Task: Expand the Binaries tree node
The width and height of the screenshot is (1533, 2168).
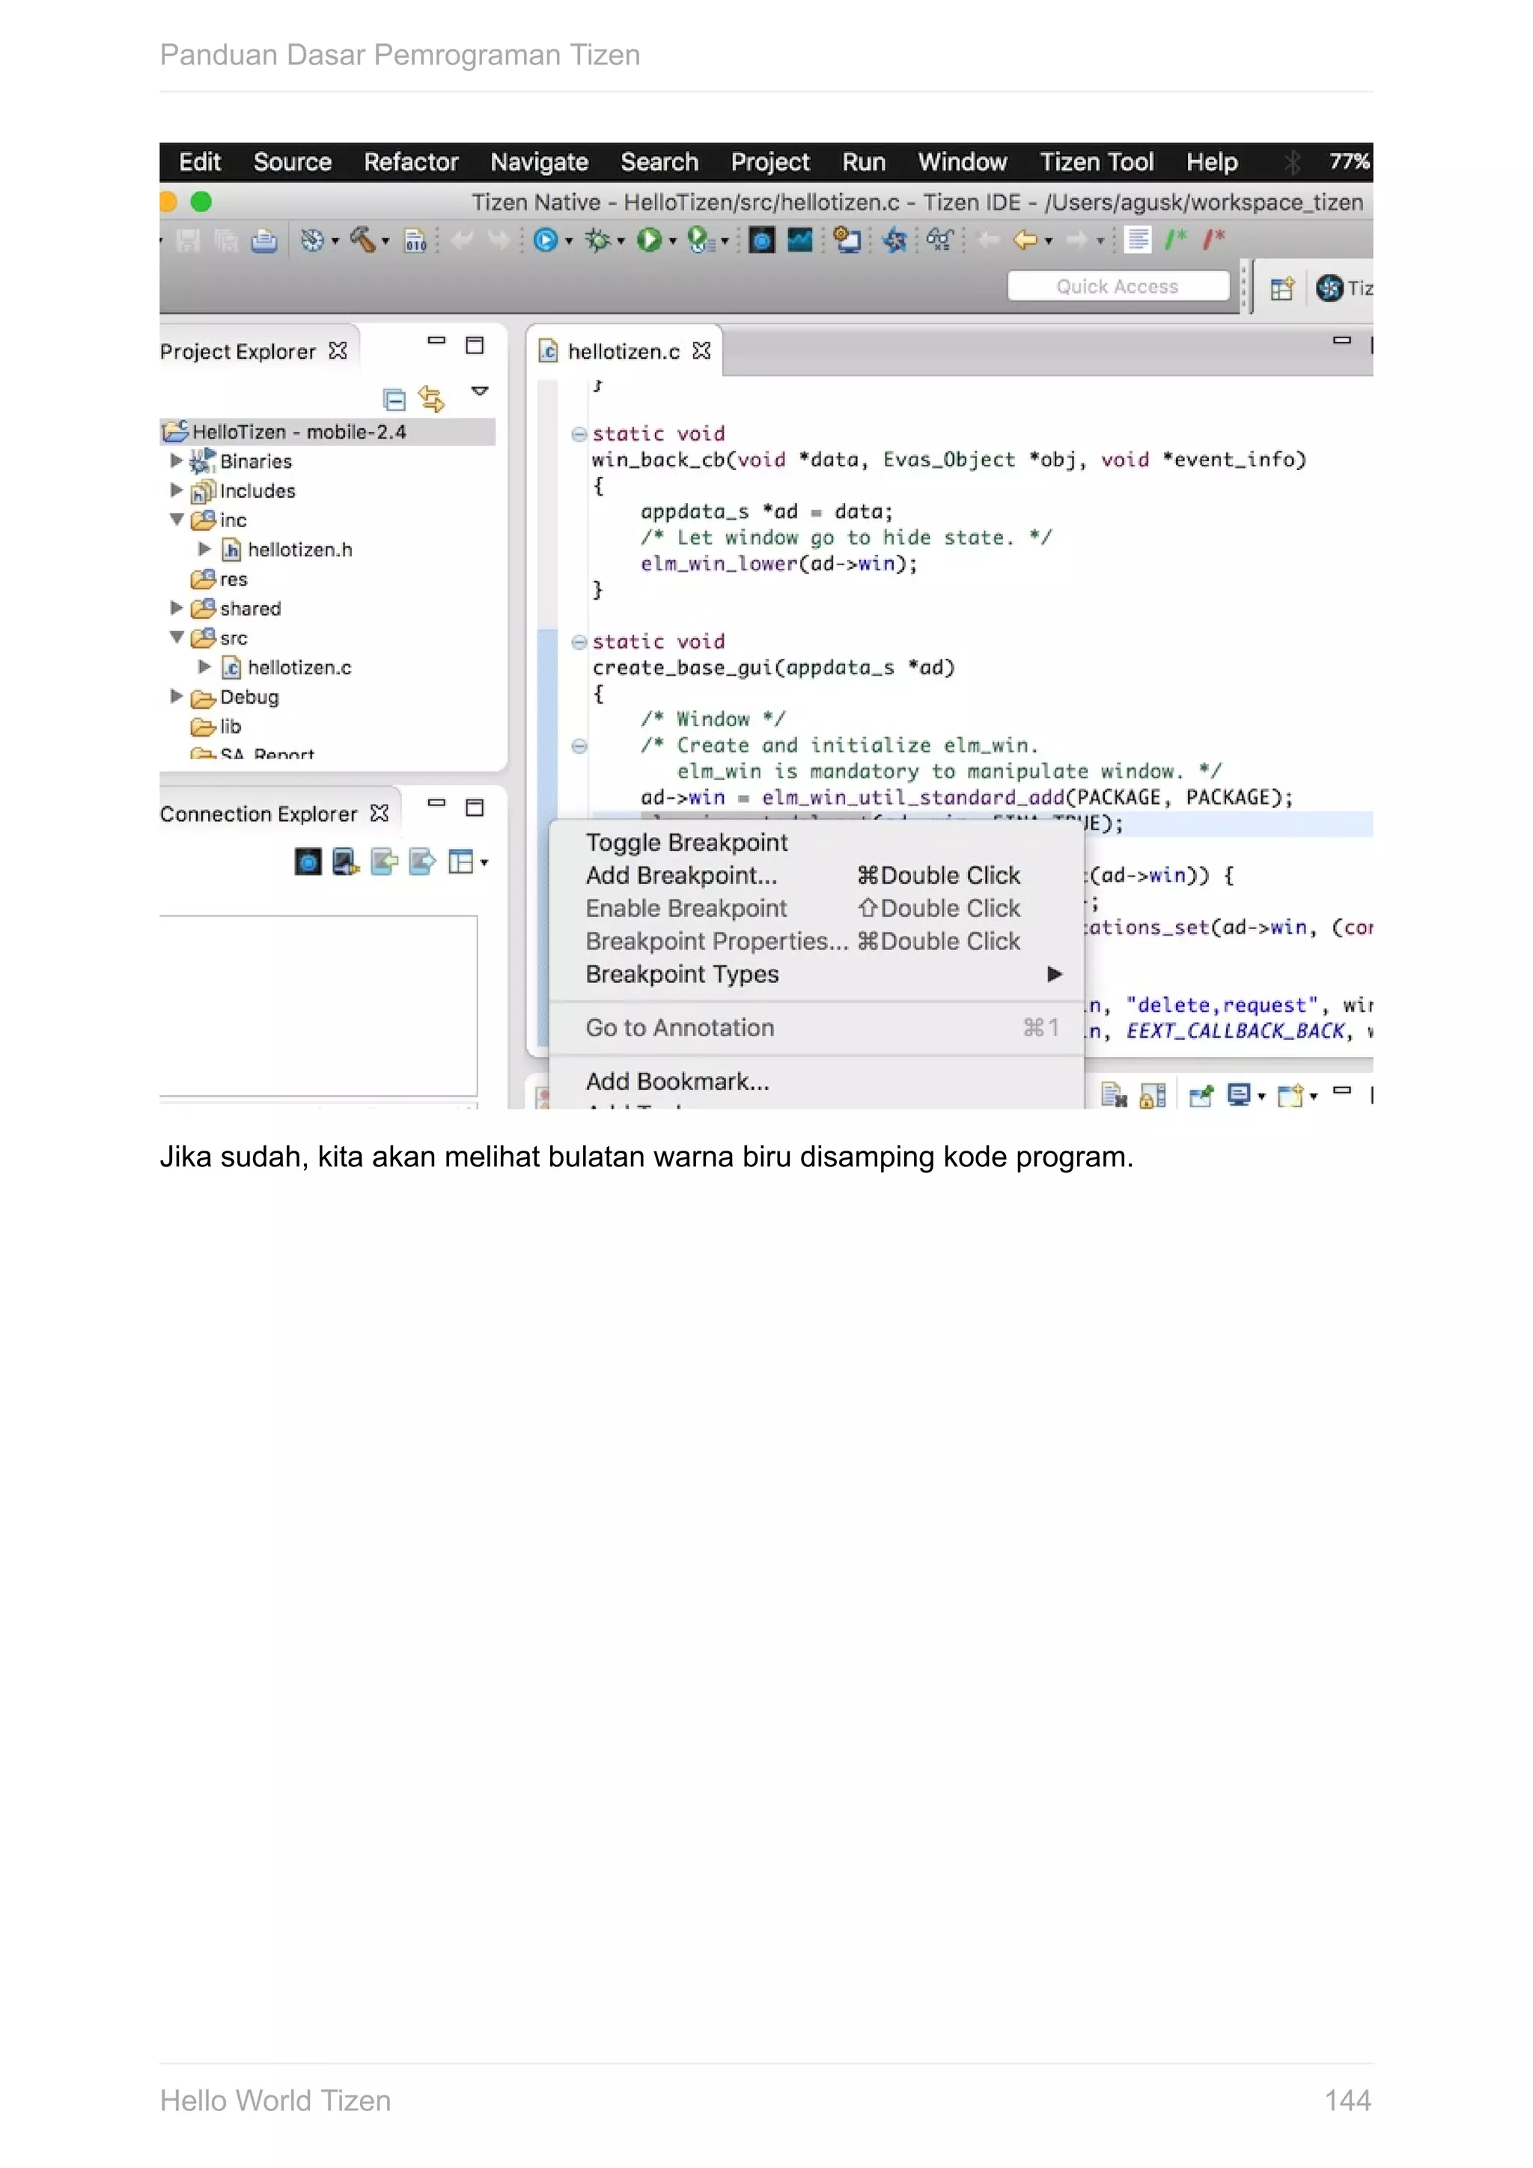Action: coord(177,461)
